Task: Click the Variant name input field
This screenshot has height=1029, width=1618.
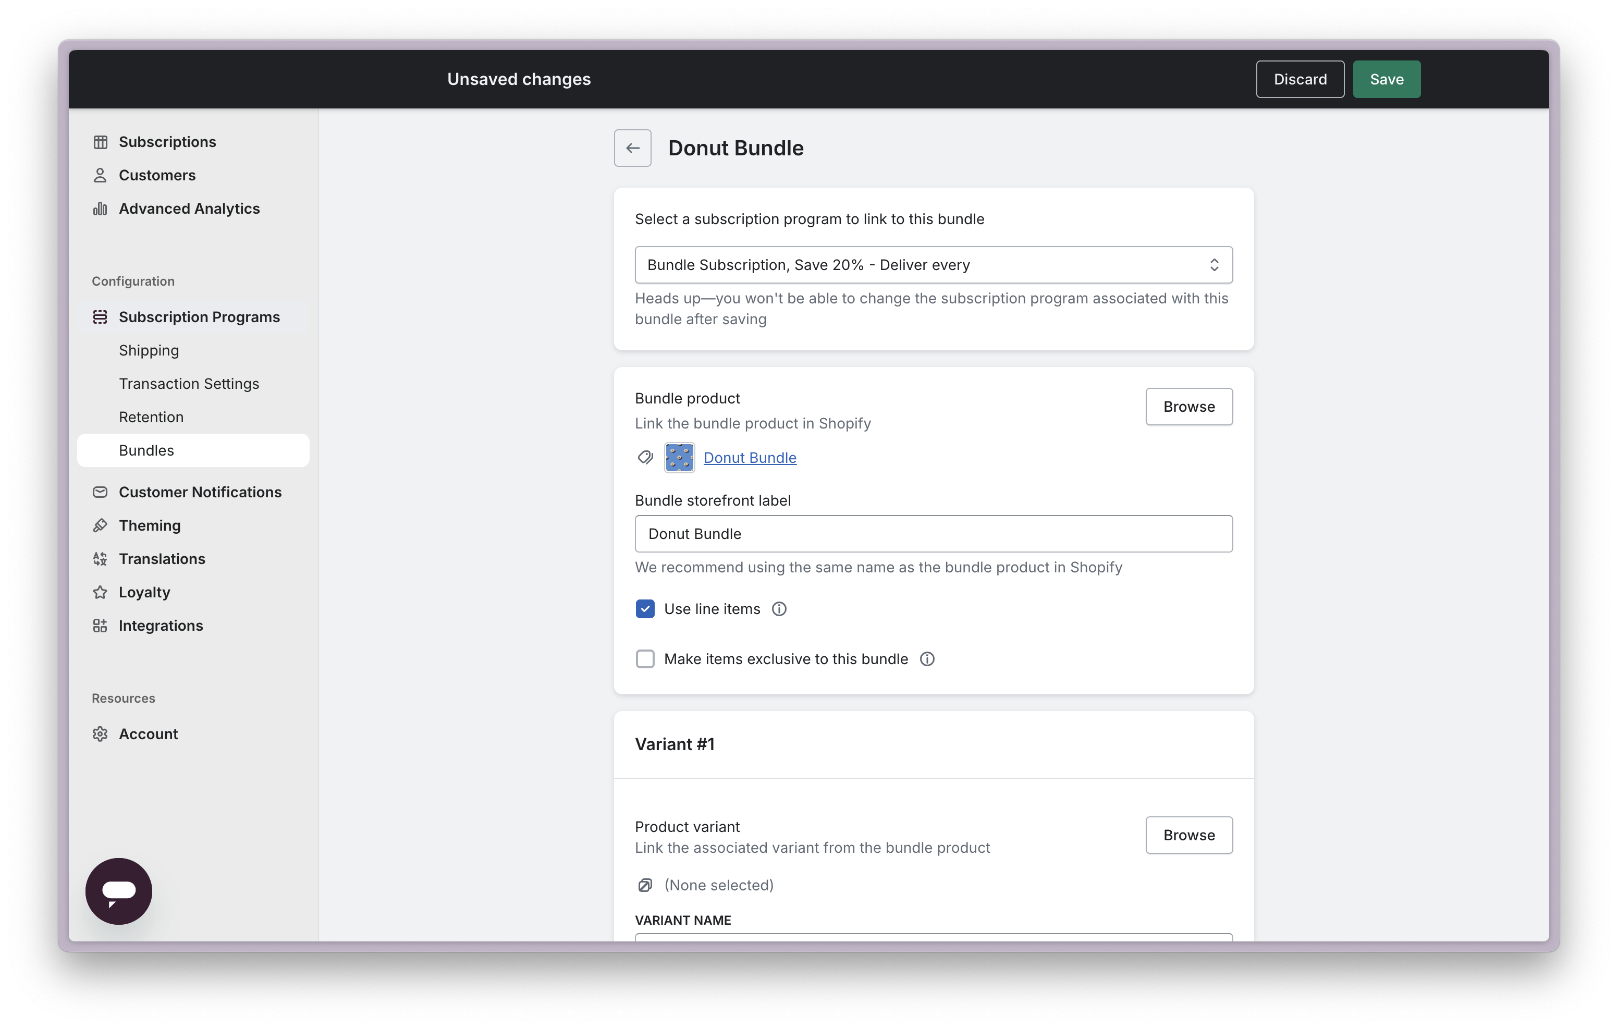Action: (x=933, y=938)
